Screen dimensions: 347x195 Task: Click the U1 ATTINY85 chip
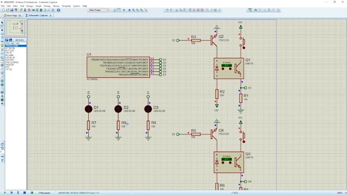pos(118,67)
